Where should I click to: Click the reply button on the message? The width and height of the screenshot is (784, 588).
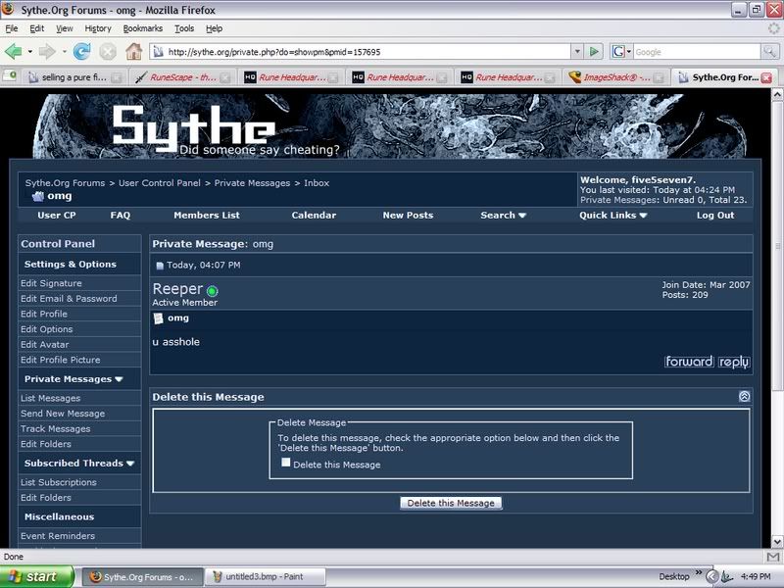[734, 362]
